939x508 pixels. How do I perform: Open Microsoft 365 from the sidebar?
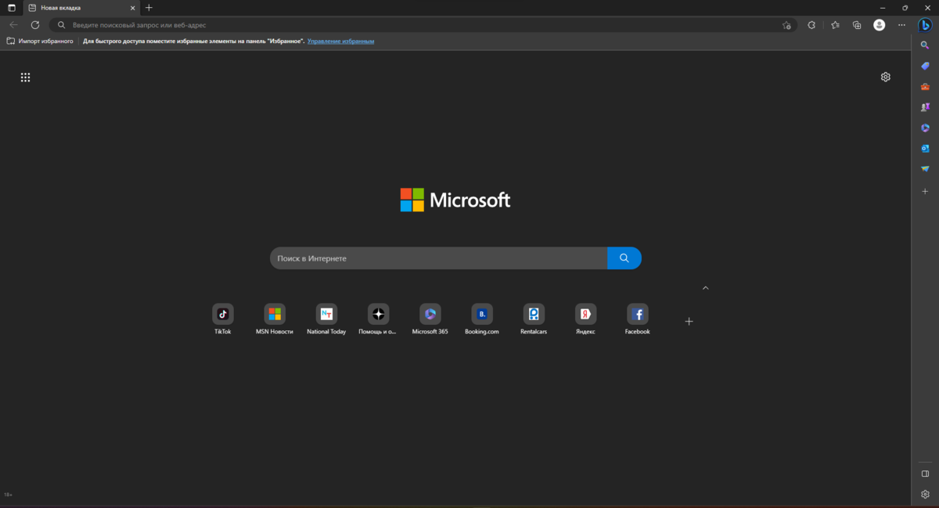[924, 127]
